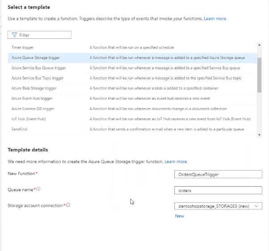Select the Azure Queue Storage trigger template

(36, 58)
